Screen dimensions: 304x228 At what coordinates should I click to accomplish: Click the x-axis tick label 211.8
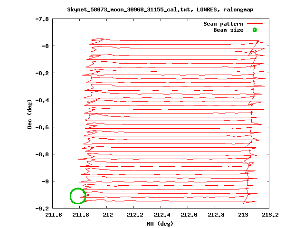(x=81, y=215)
